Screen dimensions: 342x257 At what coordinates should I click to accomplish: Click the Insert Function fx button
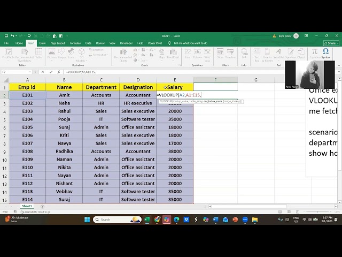pos(59,72)
